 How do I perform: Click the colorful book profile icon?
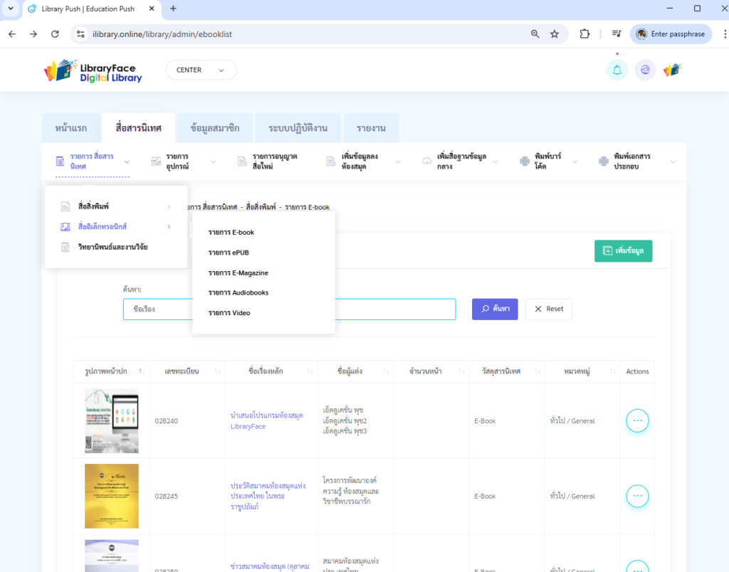[671, 70]
